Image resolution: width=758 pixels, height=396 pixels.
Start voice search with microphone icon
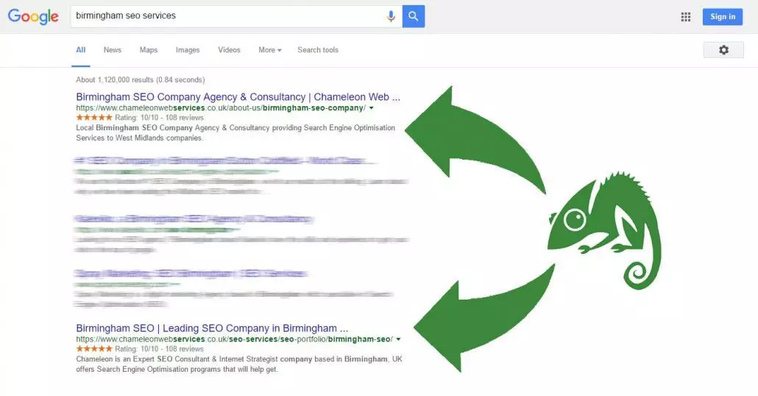click(x=391, y=16)
